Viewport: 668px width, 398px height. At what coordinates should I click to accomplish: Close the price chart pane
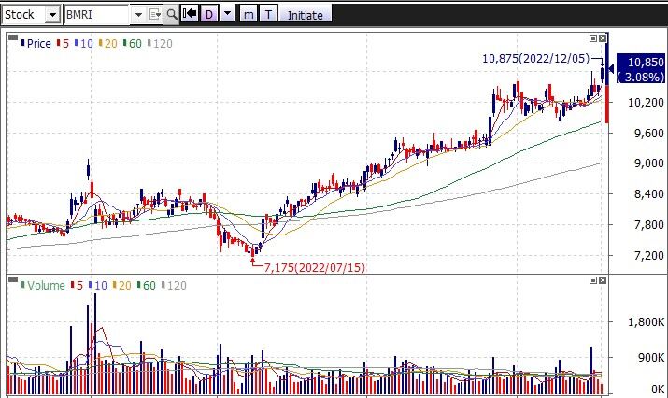(604, 38)
